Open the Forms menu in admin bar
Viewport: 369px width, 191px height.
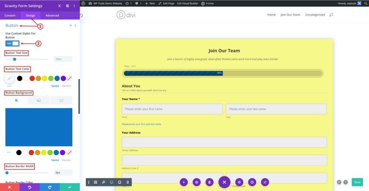pyautogui.click(x=208, y=4)
